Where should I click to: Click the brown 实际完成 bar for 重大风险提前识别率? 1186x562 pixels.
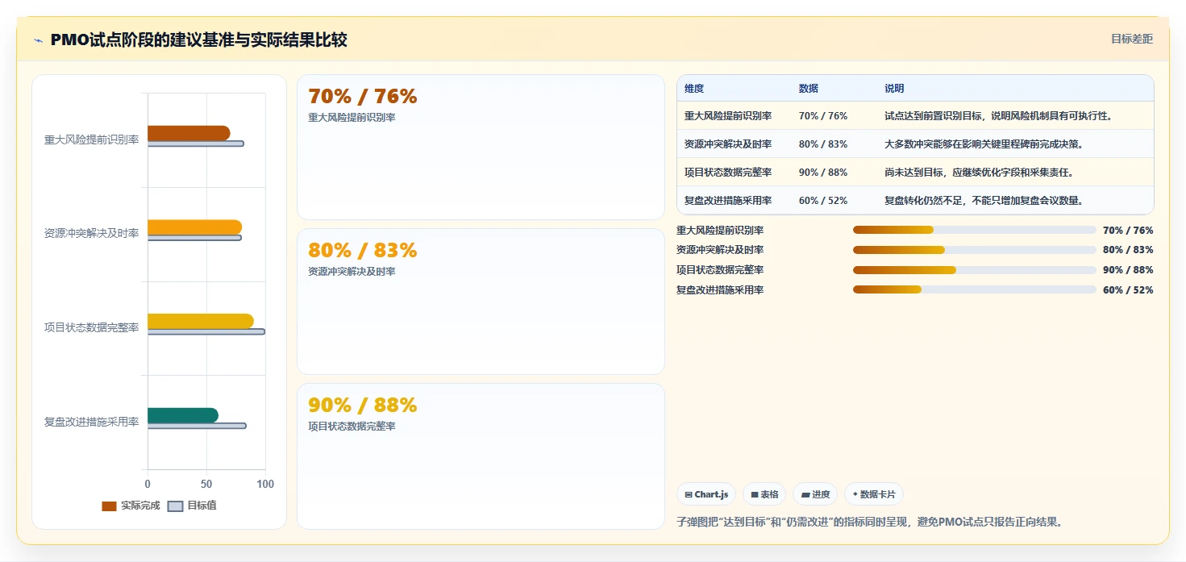[x=189, y=133]
